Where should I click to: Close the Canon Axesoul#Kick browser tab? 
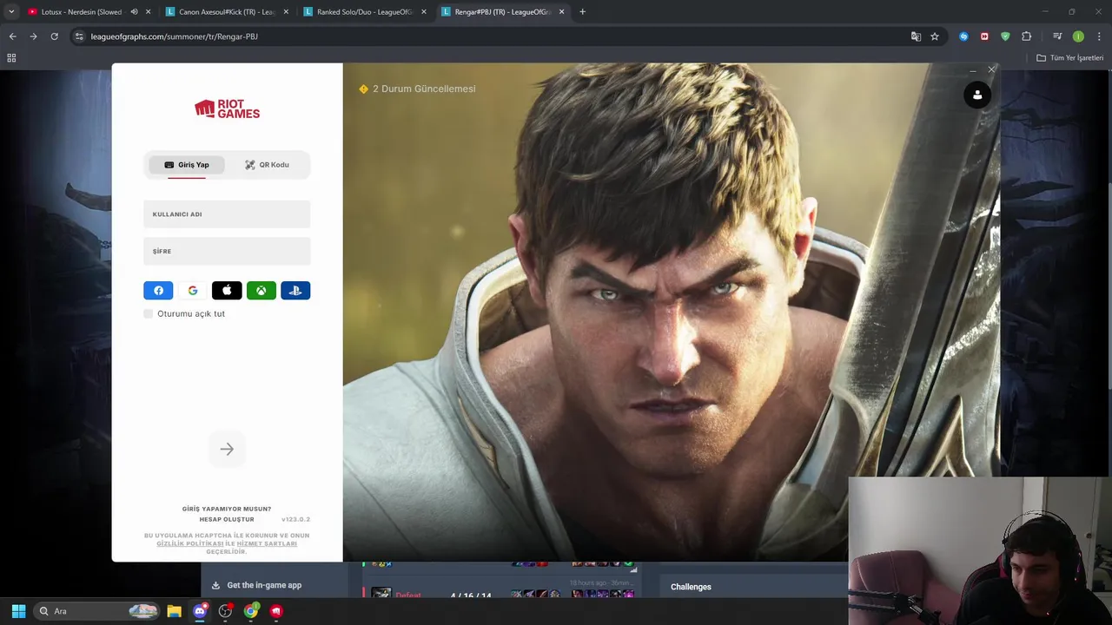[286, 12]
